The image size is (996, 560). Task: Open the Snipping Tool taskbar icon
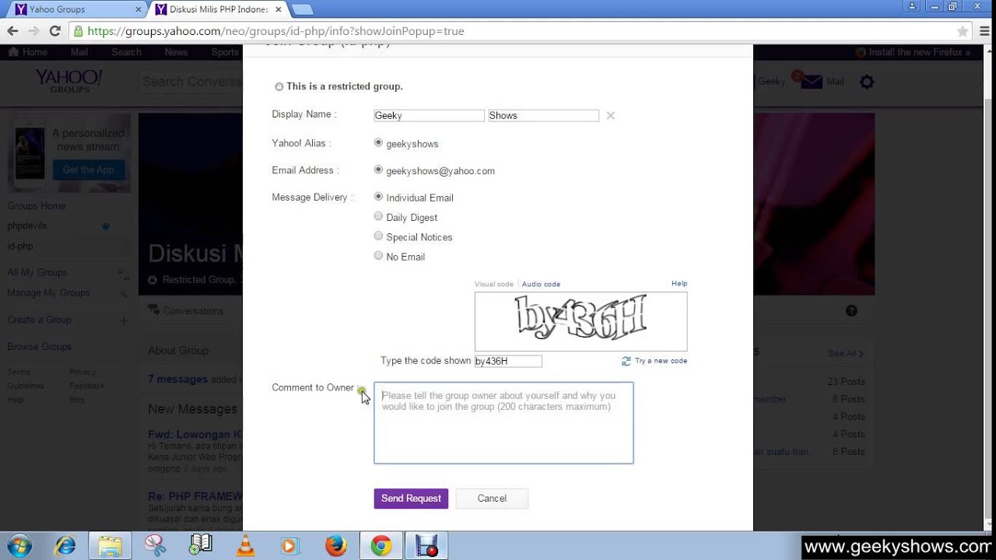click(x=155, y=545)
